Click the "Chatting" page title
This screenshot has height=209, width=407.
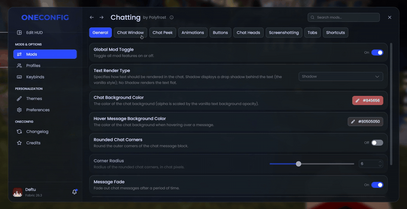click(x=126, y=17)
